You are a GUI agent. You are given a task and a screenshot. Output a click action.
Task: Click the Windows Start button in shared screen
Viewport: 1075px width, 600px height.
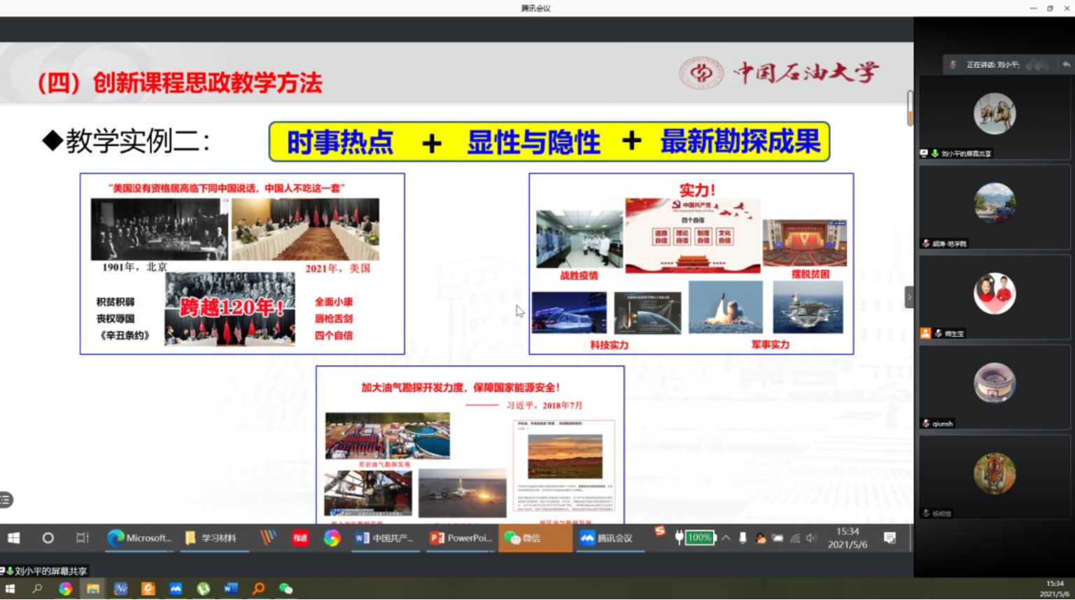tap(13, 538)
